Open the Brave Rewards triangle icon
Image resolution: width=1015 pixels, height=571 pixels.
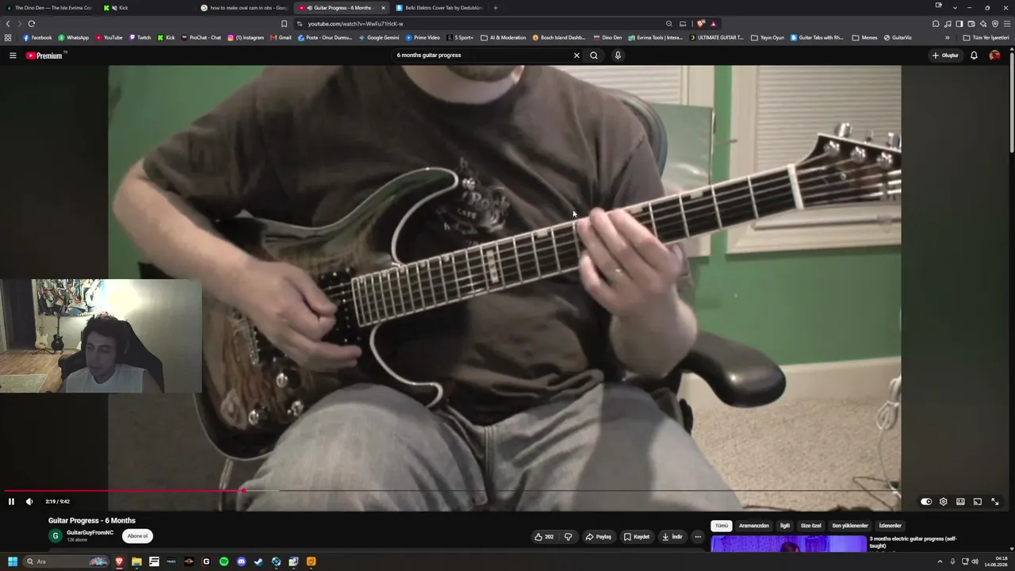click(713, 24)
